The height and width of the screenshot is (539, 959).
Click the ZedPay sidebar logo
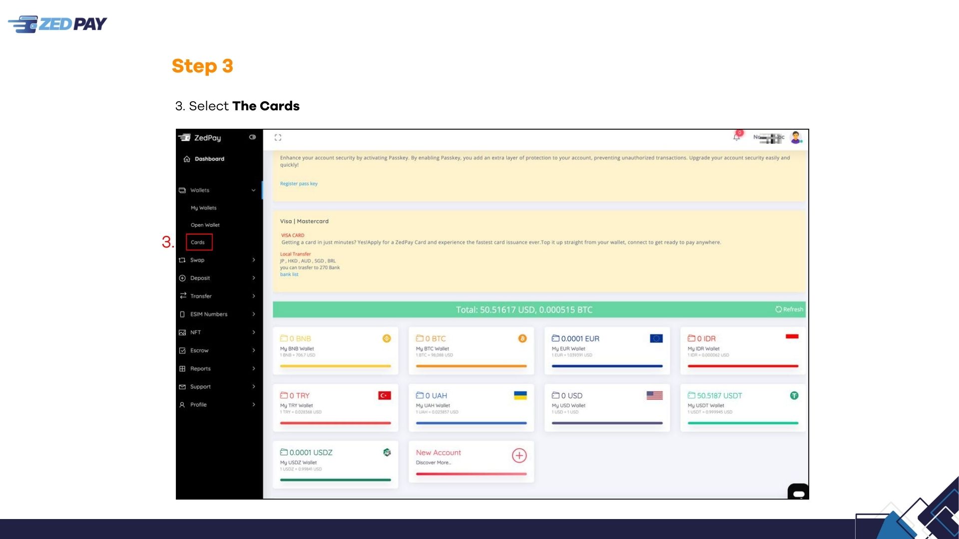click(x=200, y=138)
